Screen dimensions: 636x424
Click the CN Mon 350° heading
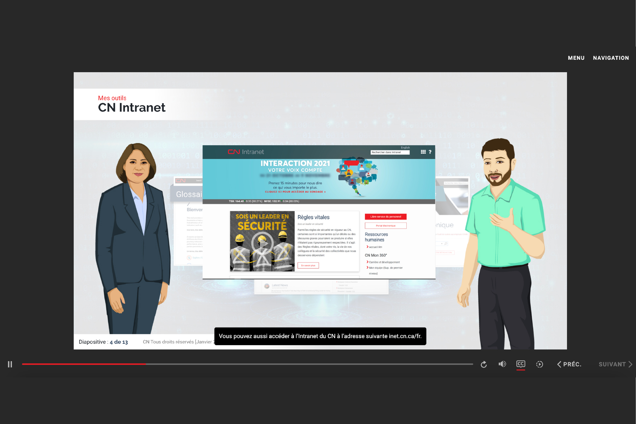point(376,255)
